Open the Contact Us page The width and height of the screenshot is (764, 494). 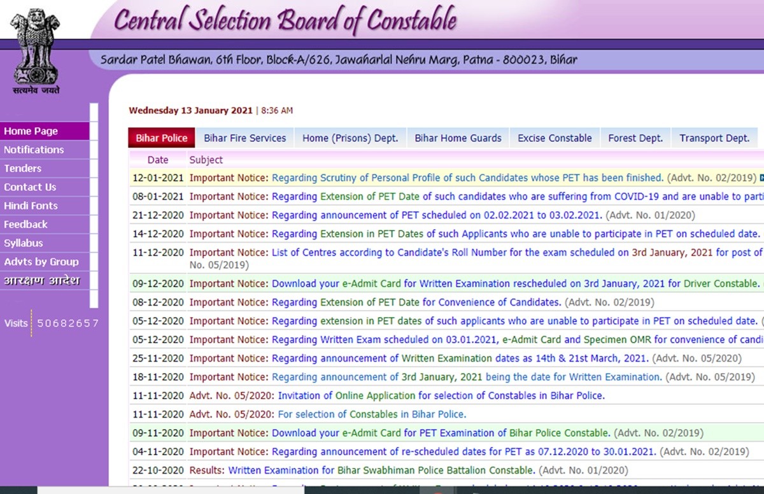30,187
